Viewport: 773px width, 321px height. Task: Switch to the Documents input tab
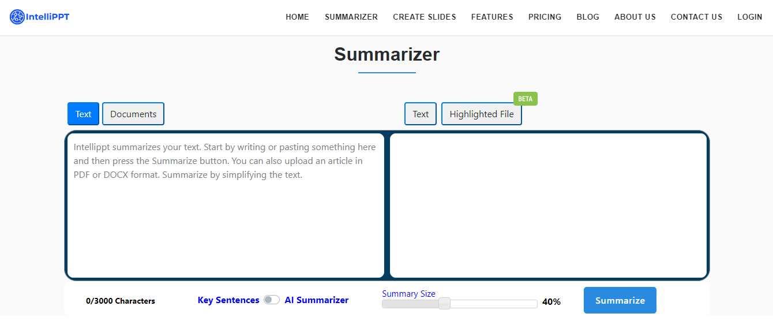click(x=133, y=114)
